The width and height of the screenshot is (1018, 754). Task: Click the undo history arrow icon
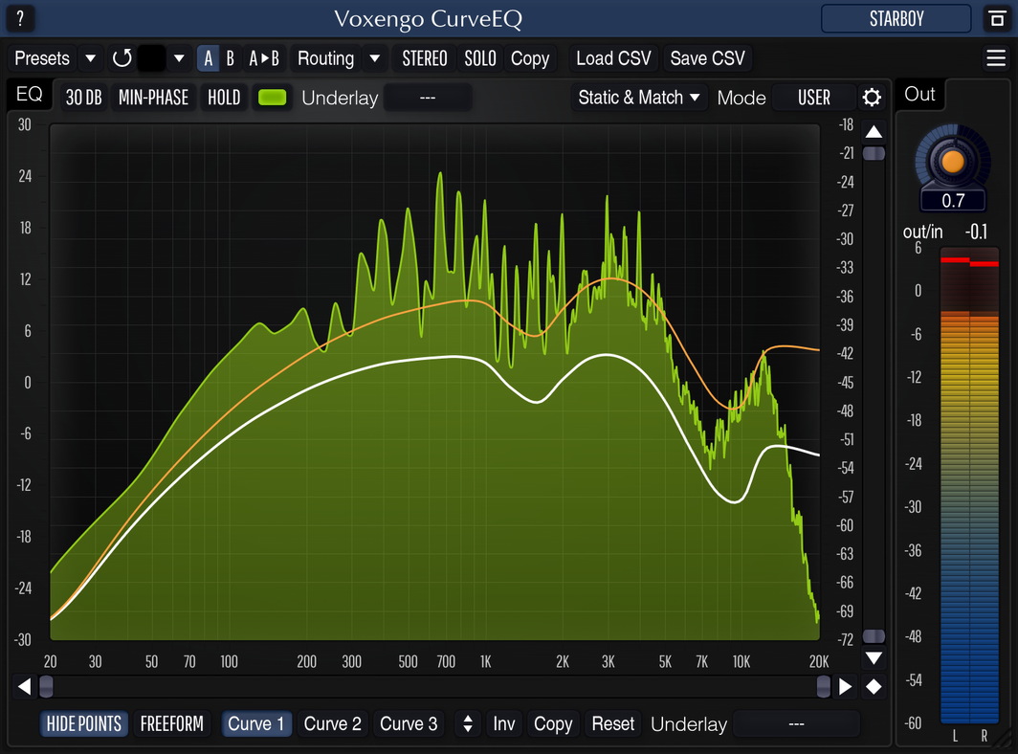(122, 58)
